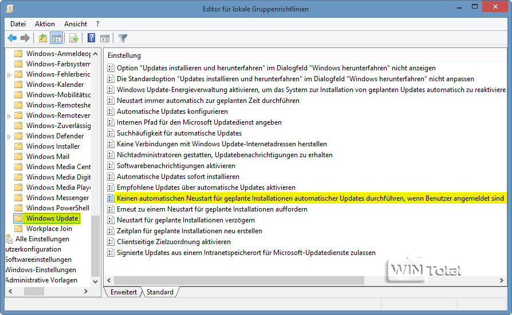Click the blue Back arrow in toolbar
The image size is (512, 315).
click(x=12, y=38)
